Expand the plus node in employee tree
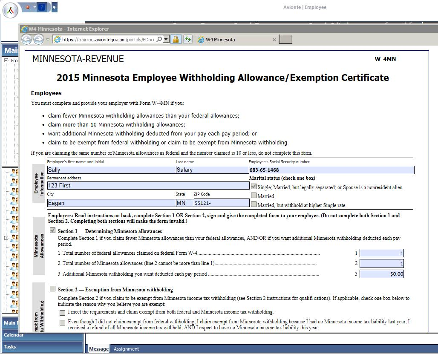Screen dimensions: 438x354 click(6, 238)
